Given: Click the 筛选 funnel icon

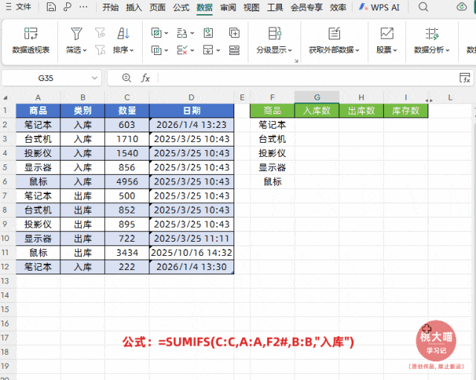Looking at the screenshot, I should 76,33.
